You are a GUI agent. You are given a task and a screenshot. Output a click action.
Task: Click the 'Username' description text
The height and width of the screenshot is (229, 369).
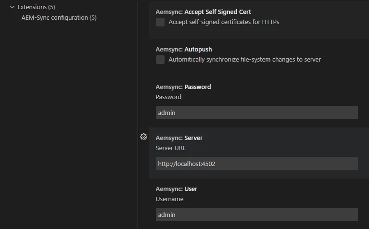click(169, 199)
